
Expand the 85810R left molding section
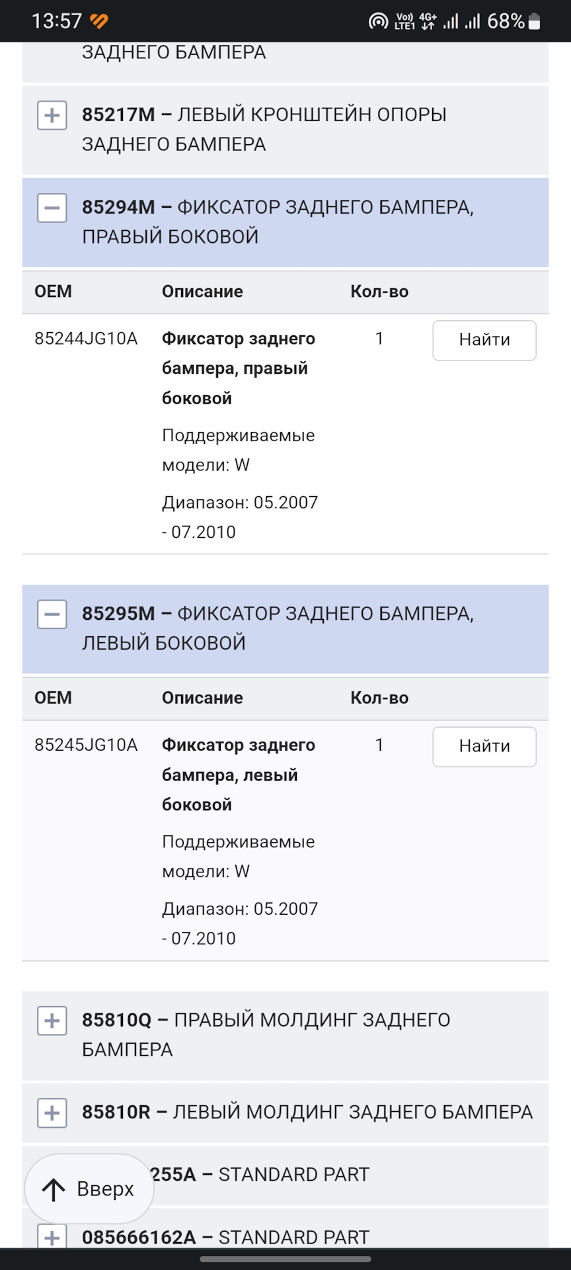coord(52,1113)
